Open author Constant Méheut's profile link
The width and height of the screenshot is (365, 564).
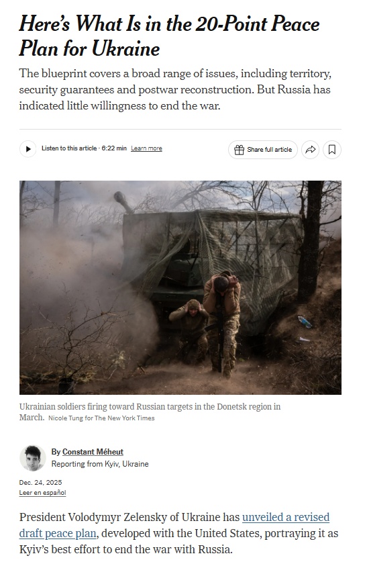93,452
